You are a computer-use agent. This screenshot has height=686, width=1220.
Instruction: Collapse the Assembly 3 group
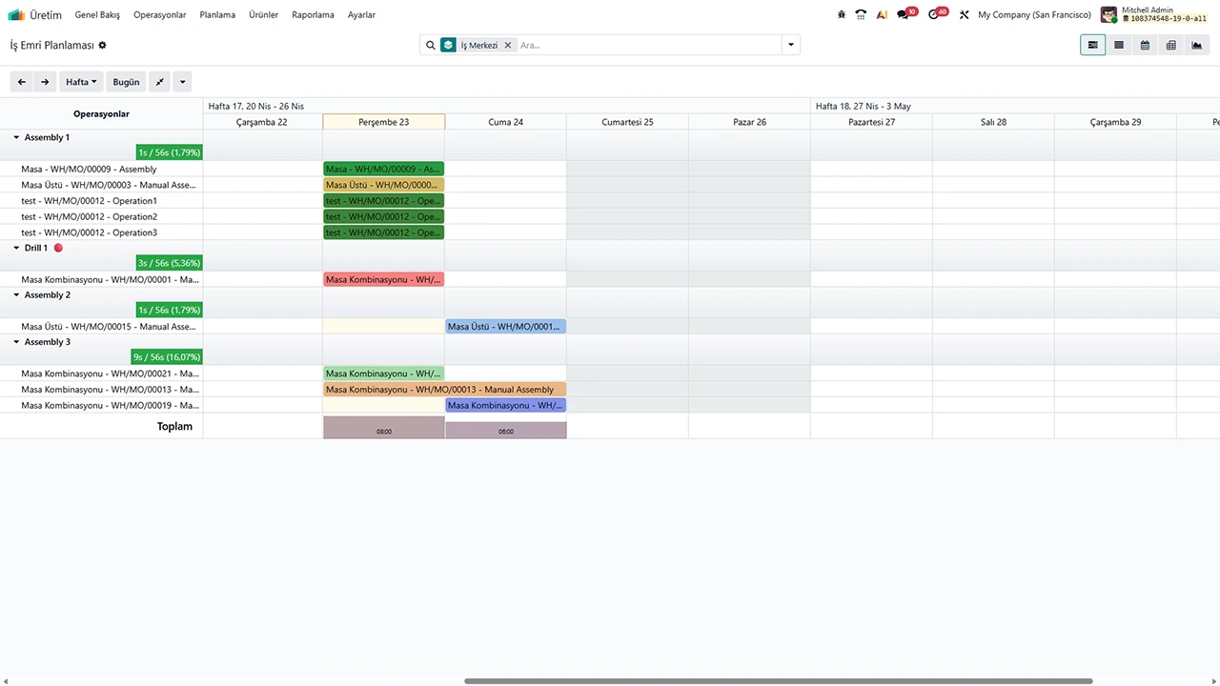coord(16,342)
